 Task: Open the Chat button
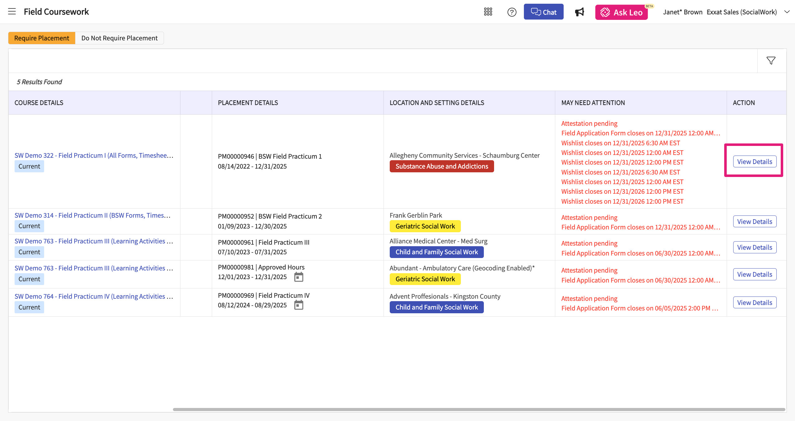(543, 12)
